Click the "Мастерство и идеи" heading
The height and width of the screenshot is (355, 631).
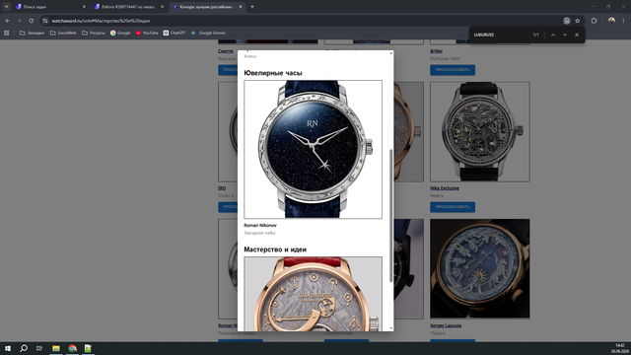tap(275, 249)
